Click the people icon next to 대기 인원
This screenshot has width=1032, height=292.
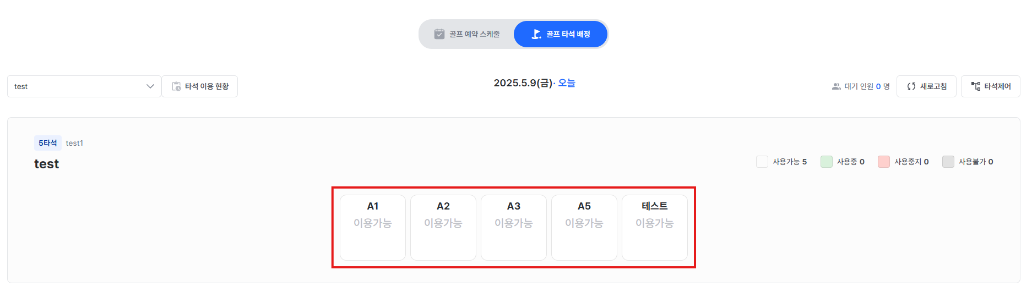pyautogui.click(x=836, y=86)
